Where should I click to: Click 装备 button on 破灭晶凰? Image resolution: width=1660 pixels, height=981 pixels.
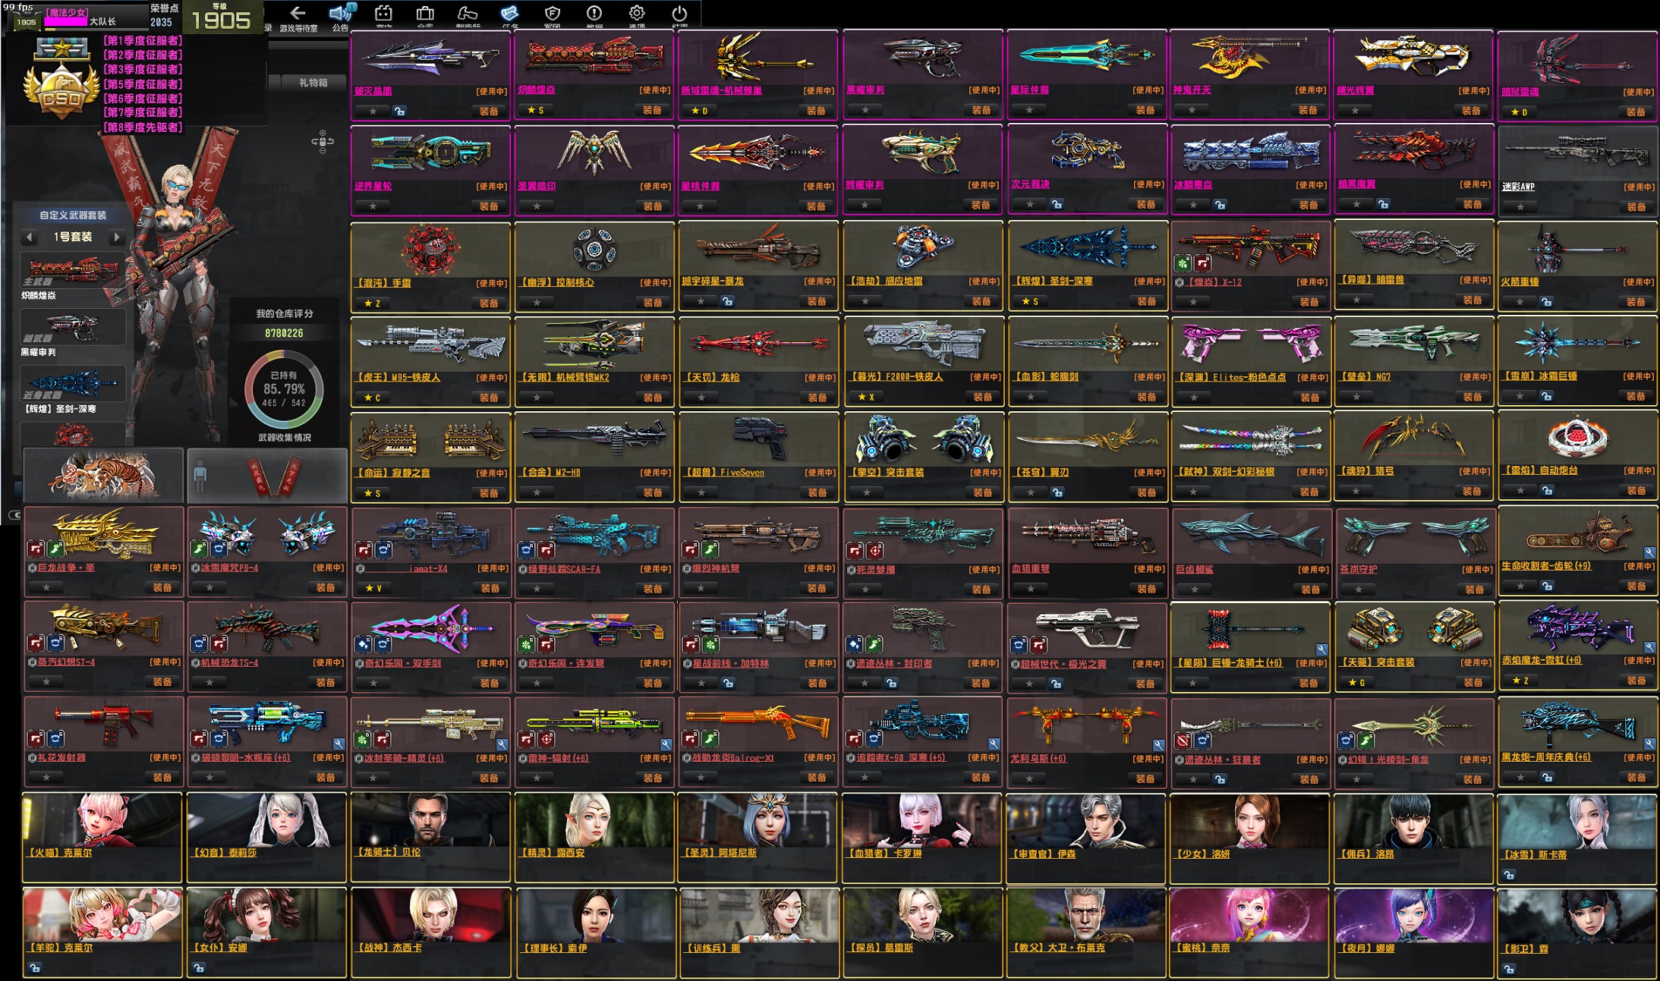pos(489,111)
